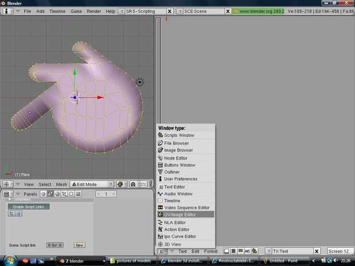
Task: Collapse the text editor header menus arrow
Action: [172, 251]
